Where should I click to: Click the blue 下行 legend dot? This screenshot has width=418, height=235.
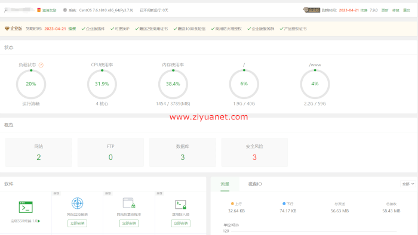[284, 203]
